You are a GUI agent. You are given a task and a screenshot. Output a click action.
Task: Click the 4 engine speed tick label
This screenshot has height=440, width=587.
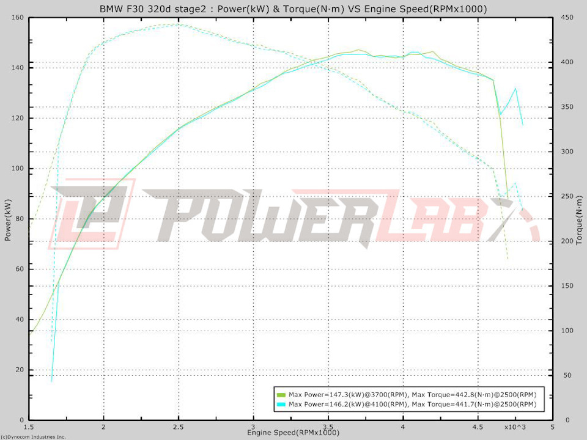coord(403,427)
